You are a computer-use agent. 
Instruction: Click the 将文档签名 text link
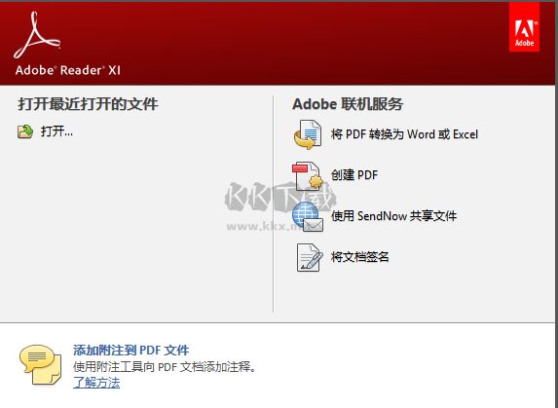tap(359, 257)
